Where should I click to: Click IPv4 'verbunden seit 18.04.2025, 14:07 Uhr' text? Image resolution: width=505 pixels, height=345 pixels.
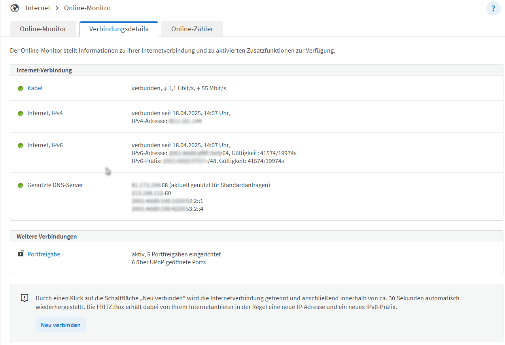click(x=181, y=113)
